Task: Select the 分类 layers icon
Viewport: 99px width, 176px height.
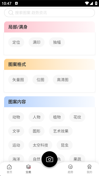Action: tap(28, 167)
